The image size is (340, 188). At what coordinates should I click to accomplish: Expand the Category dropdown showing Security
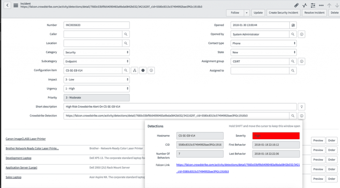click(x=97, y=52)
